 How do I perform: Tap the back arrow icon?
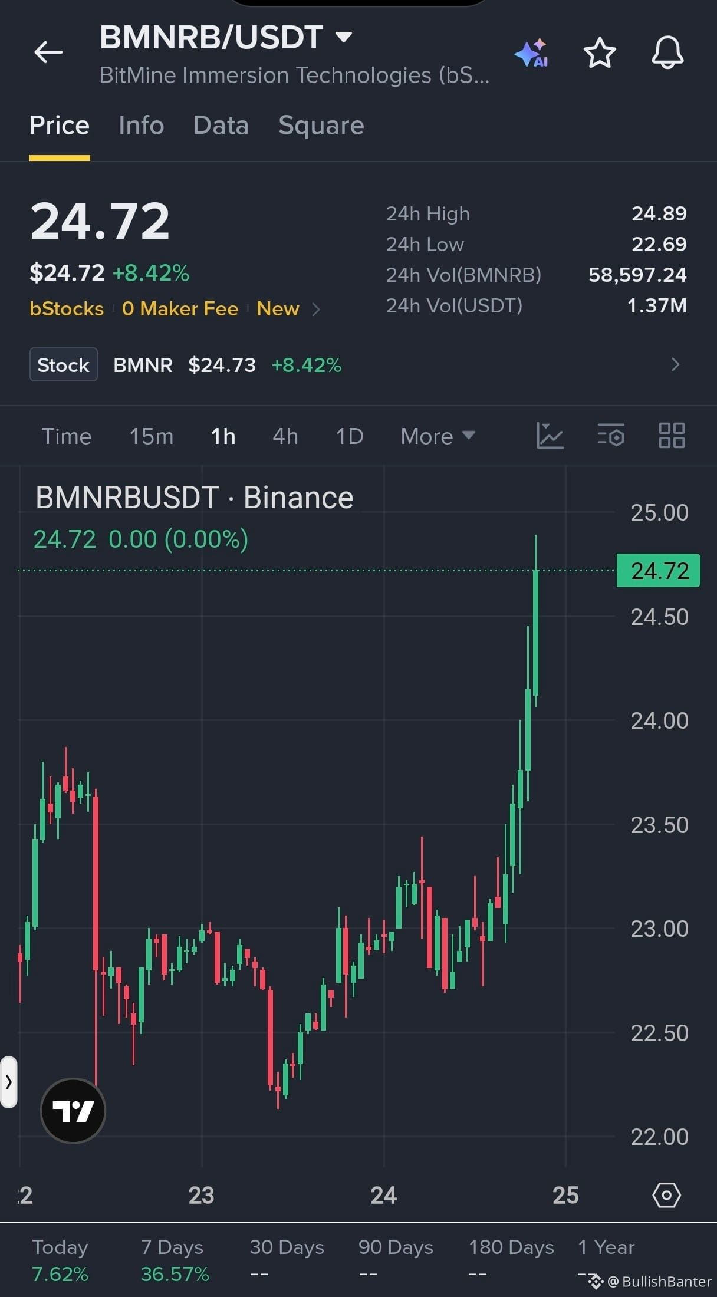pos(48,52)
